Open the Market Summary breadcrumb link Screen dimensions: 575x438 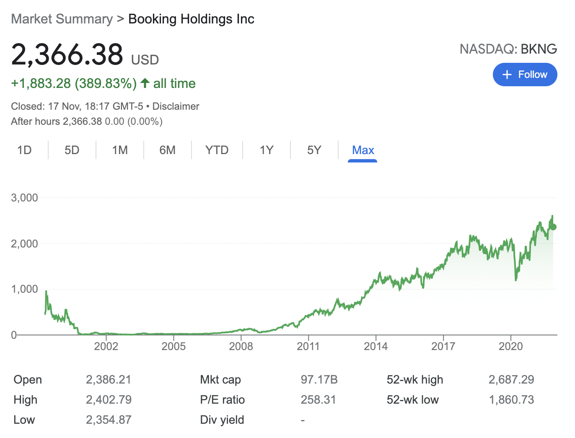[62, 19]
